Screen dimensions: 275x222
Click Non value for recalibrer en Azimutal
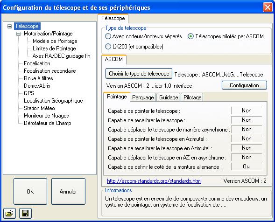tap(247, 148)
